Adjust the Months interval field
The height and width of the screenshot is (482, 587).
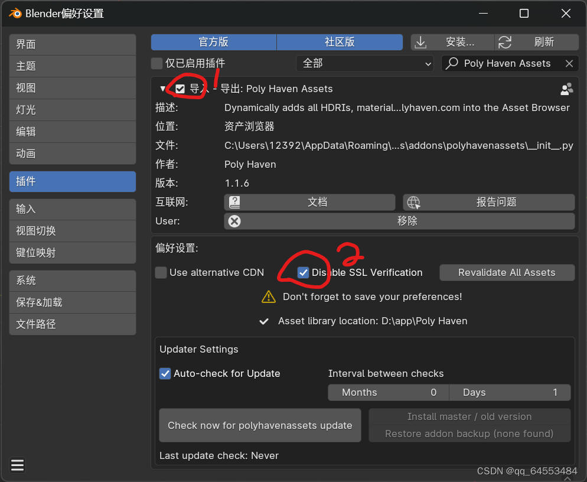[x=389, y=392]
